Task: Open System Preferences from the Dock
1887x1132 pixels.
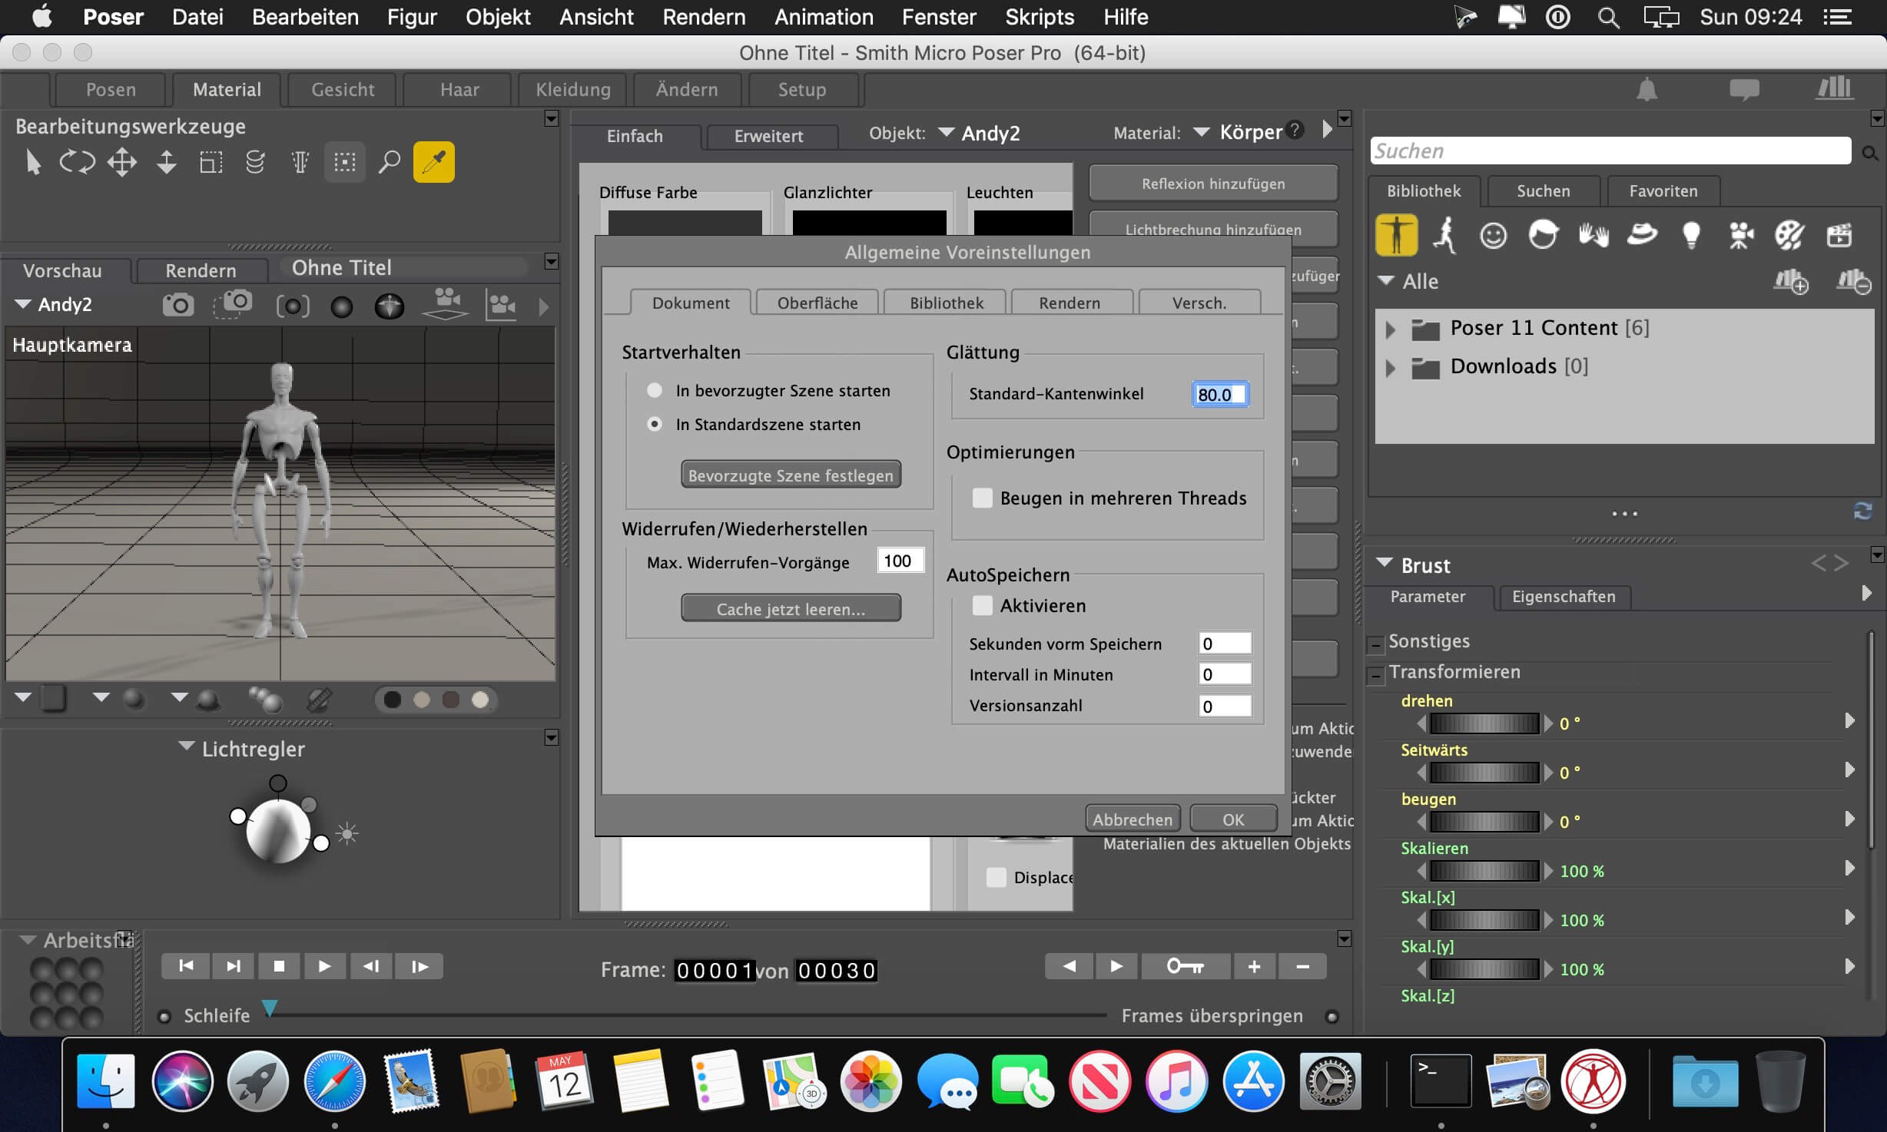Action: (1330, 1081)
